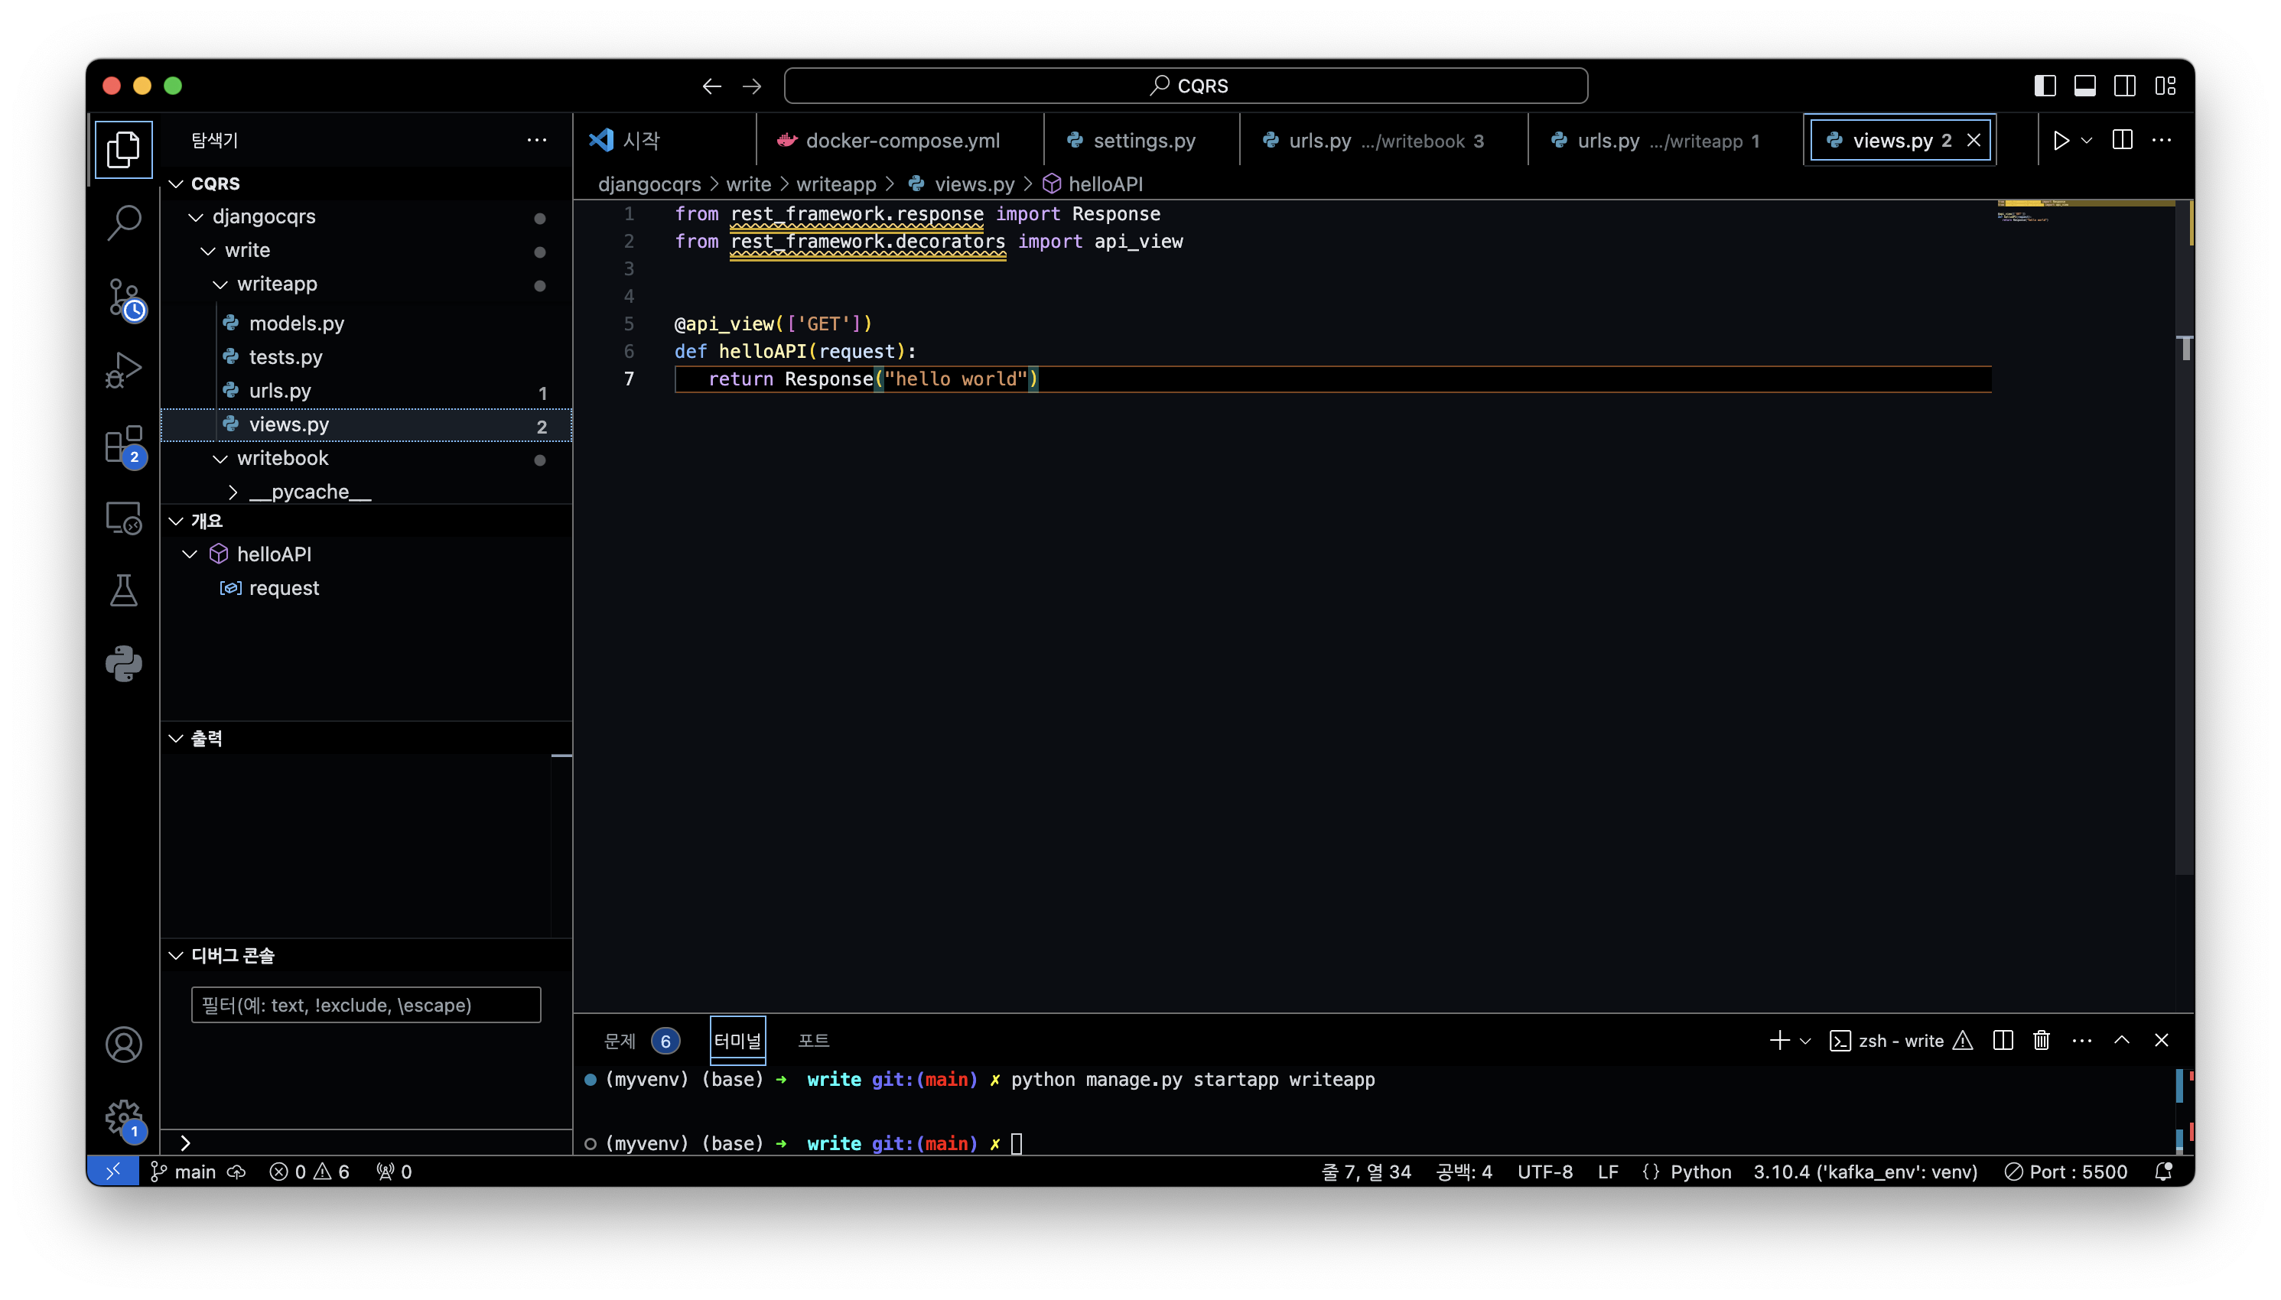Open the run button dropdown arrow
The height and width of the screenshot is (1300, 2281).
[x=2087, y=141]
